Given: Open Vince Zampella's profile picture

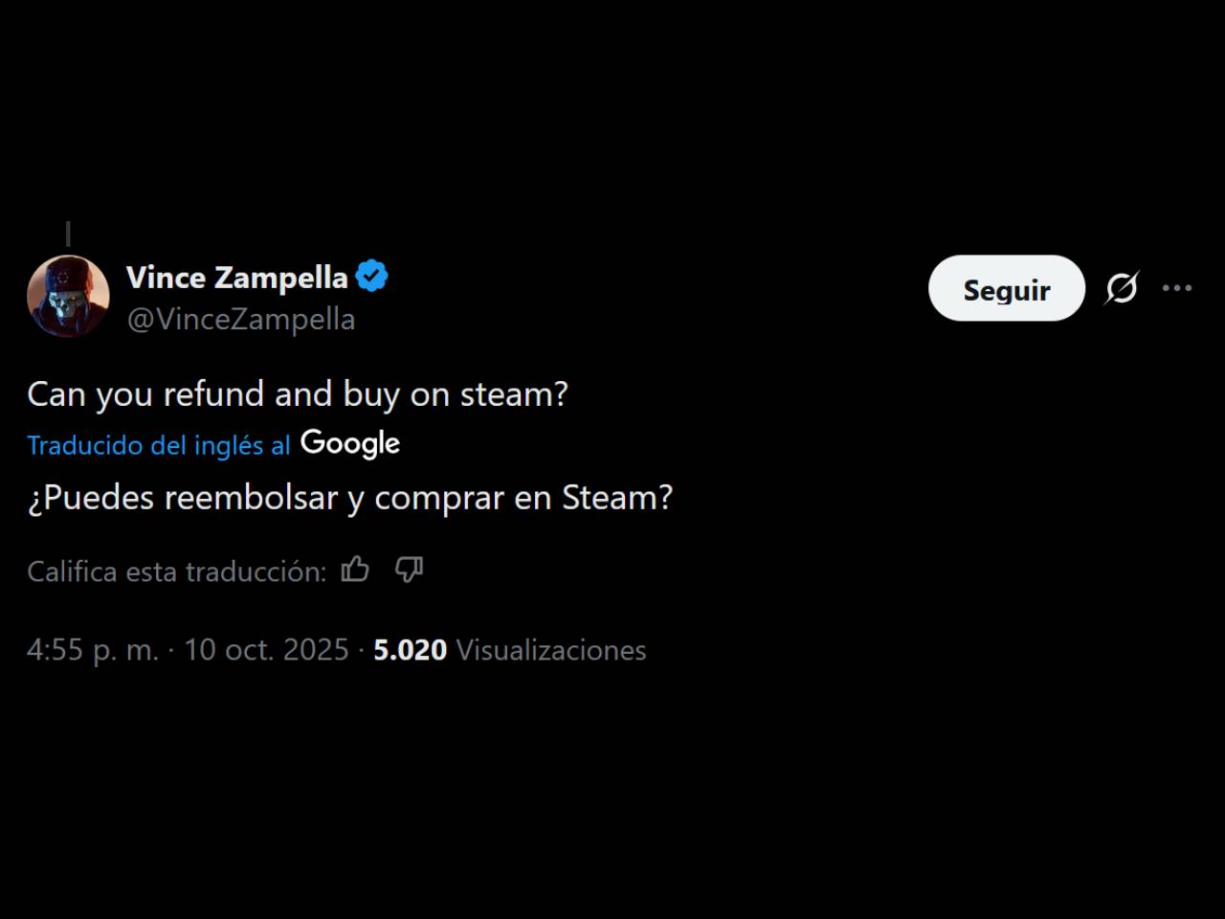Looking at the screenshot, I should click(68, 297).
